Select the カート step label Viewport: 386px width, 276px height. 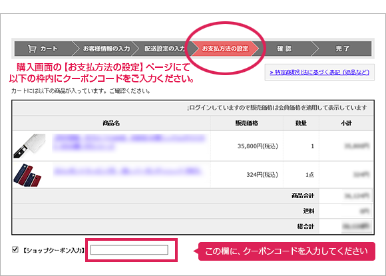(x=49, y=49)
